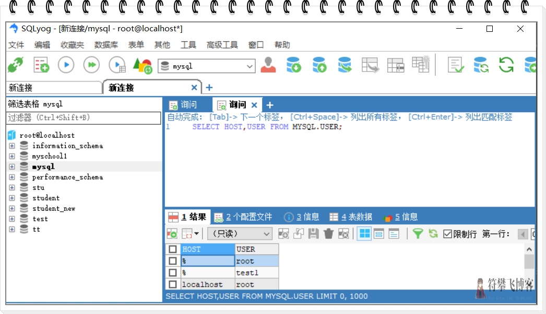The height and width of the screenshot is (314, 546).
Task: Switch to grid view icon
Action: click(364, 234)
